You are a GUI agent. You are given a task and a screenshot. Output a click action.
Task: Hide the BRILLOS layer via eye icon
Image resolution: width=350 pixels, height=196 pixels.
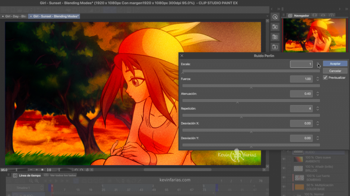click(284, 168)
